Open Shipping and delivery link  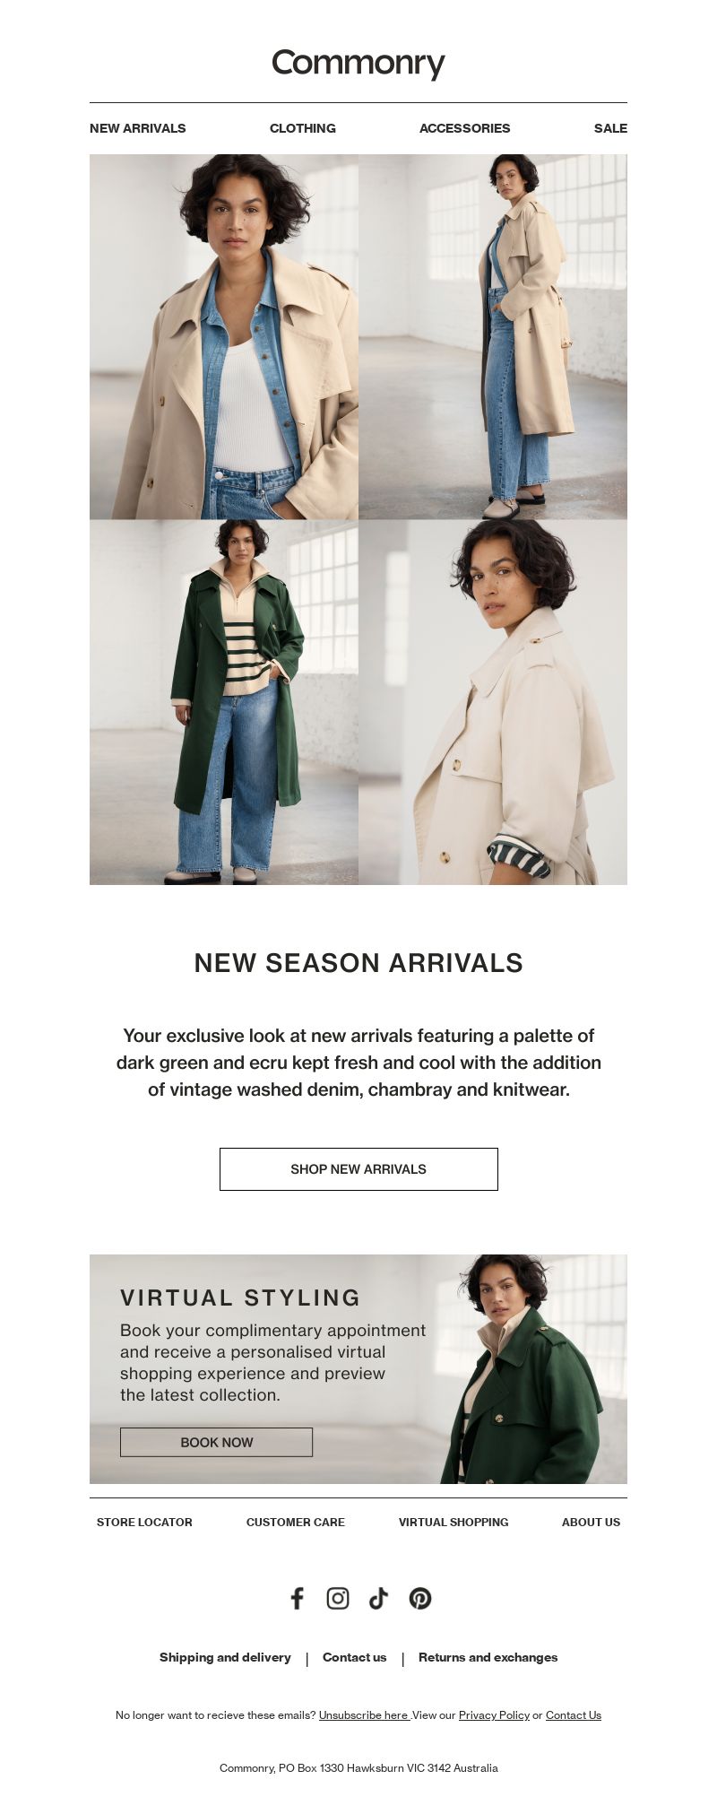[x=225, y=1657]
